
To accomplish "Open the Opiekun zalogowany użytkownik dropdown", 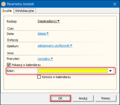I will click(x=55, y=45).
